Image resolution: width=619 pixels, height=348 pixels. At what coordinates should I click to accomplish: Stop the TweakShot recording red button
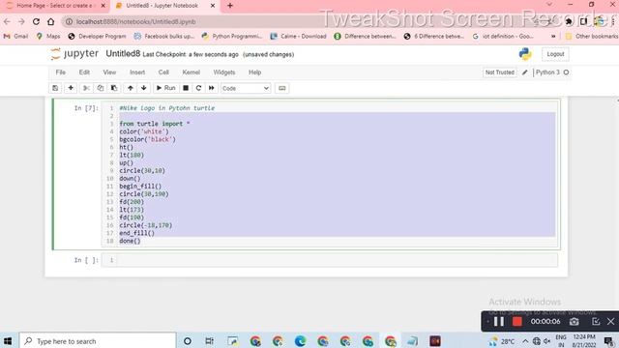517,322
